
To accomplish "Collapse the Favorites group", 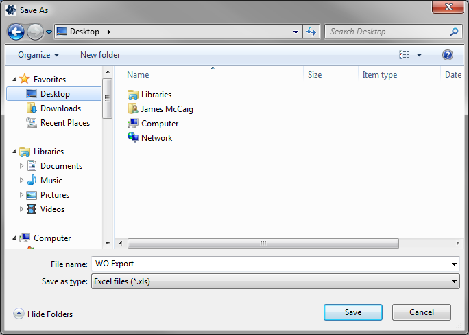I will click(14, 80).
